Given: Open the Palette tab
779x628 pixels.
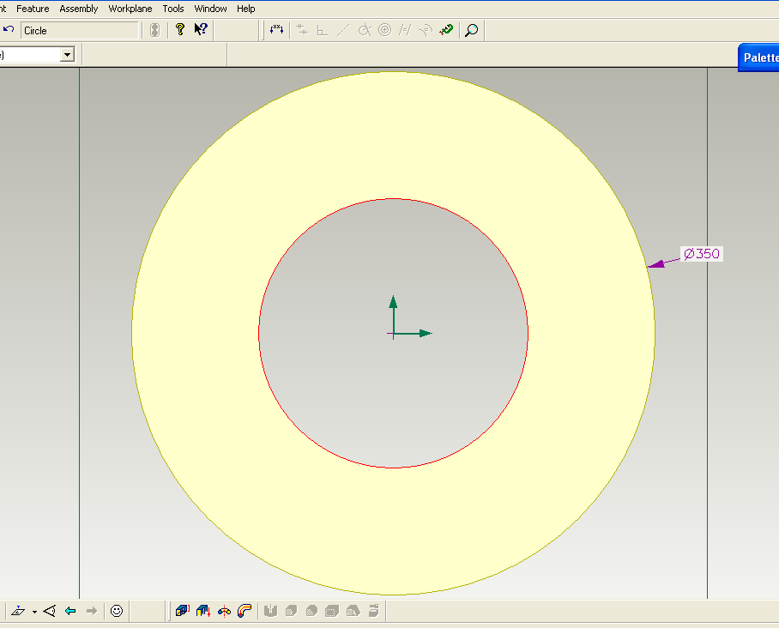Looking at the screenshot, I should [x=759, y=57].
